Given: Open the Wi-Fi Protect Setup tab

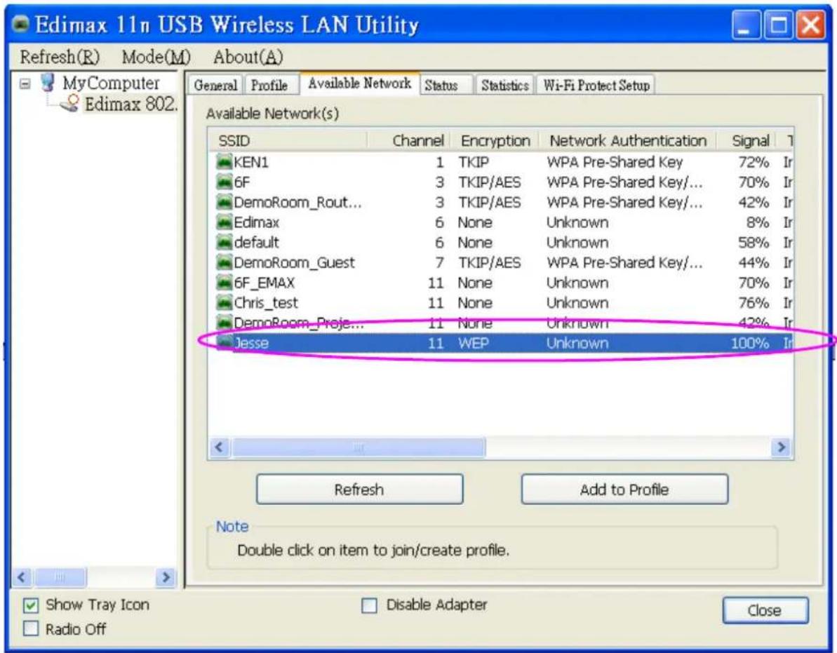Looking at the screenshot, I should [596, 85].
